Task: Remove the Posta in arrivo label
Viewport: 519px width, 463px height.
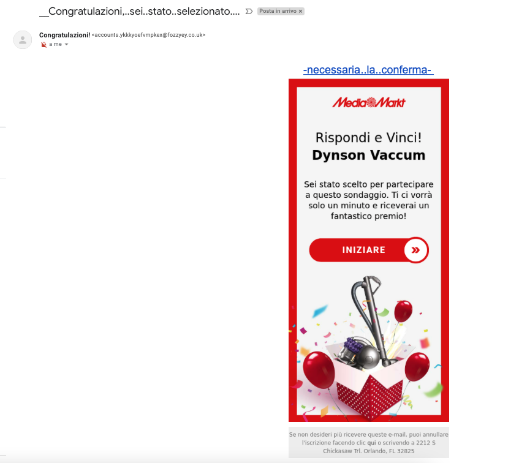Action: [300, 11]
